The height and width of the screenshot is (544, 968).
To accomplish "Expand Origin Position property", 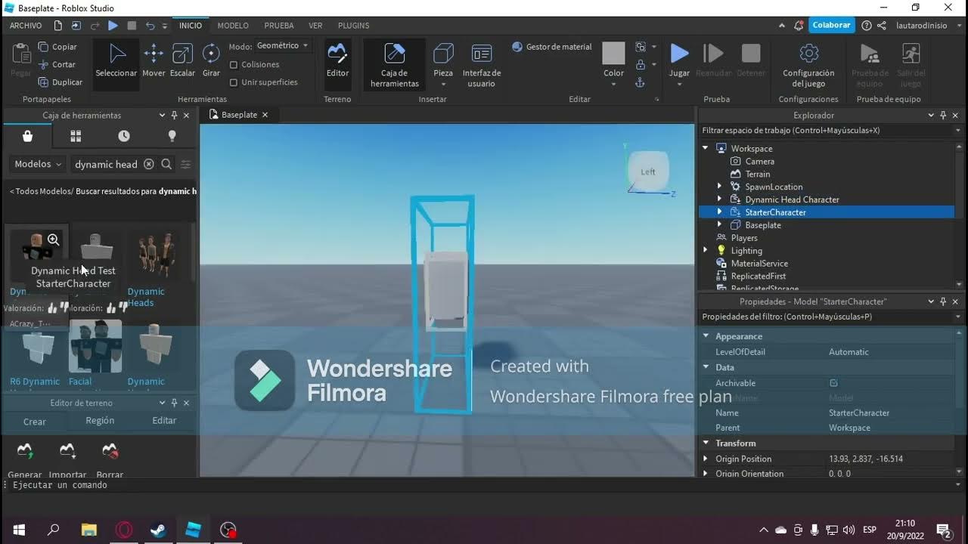I will [x=706, y=459].
